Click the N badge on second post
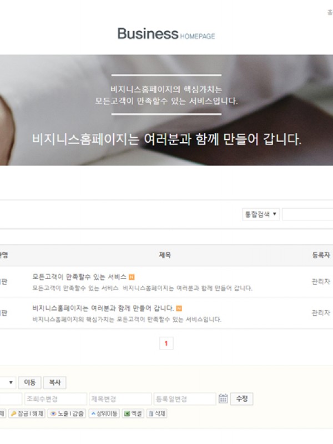Viewport: 333px width, 444px height. (x=179, y=308)
